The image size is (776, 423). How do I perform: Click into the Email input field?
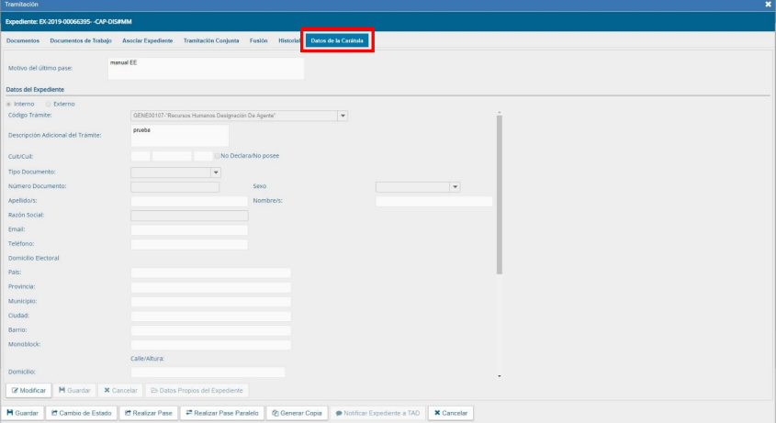click(189, 228)
